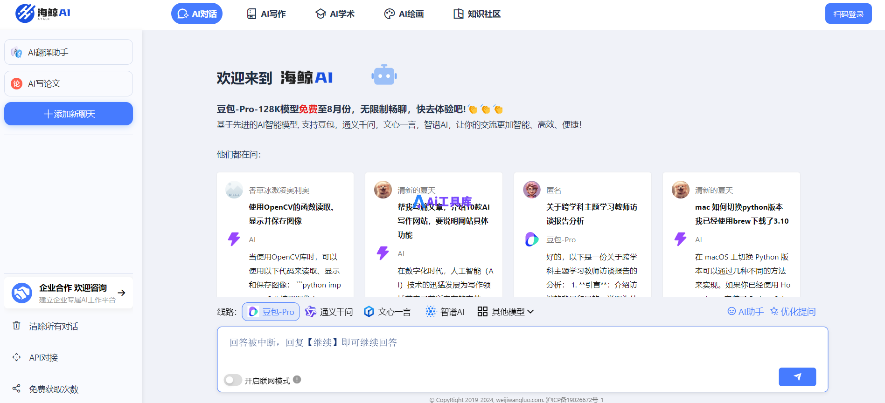Click the 其他模型 grid icon
885x403 pixels.
pos(482,312)
